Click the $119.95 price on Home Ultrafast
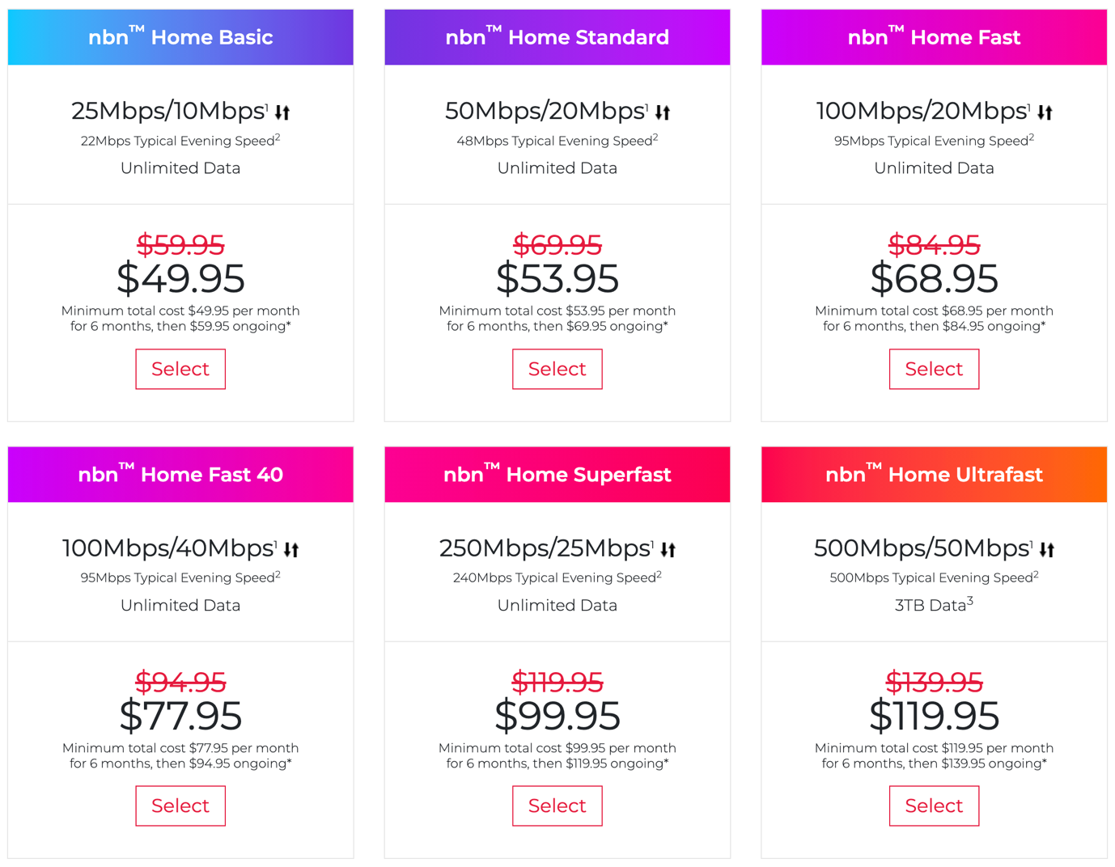Image resolution: width=1115 pixels, height=867 pixels. tap(934, 715)
